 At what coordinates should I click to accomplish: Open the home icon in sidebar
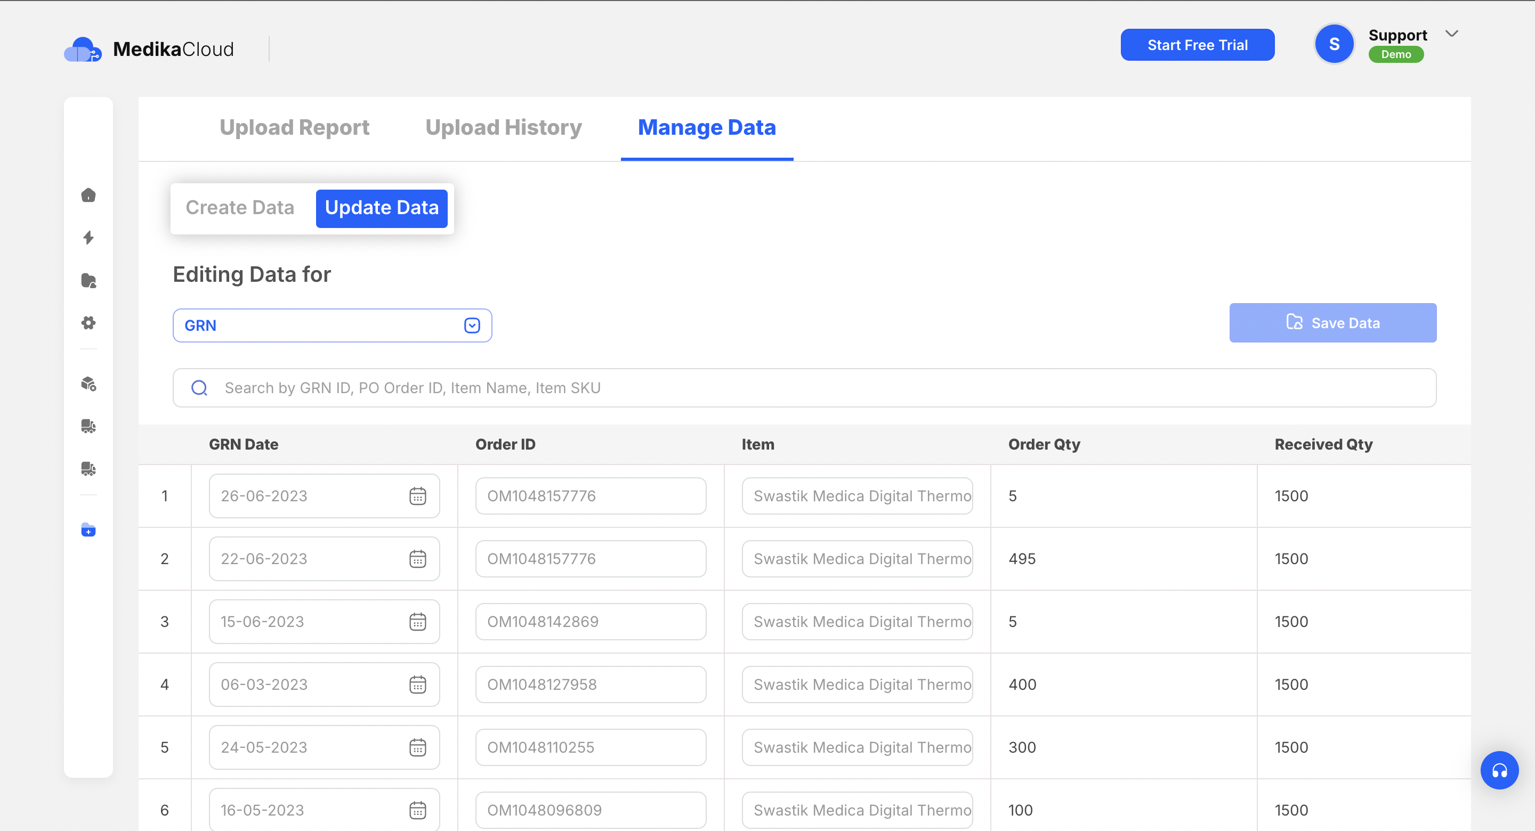(88, 195)
